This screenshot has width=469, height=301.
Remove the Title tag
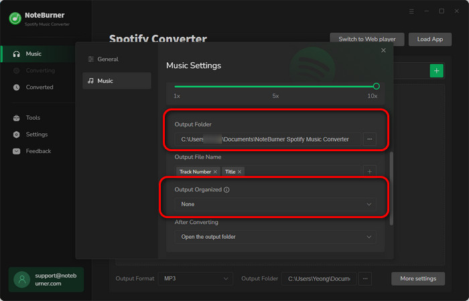tap(239, 172)
